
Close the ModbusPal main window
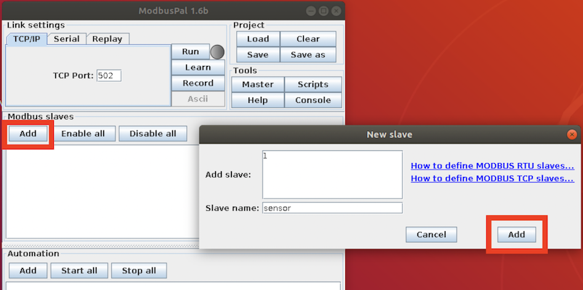(336, 11)
